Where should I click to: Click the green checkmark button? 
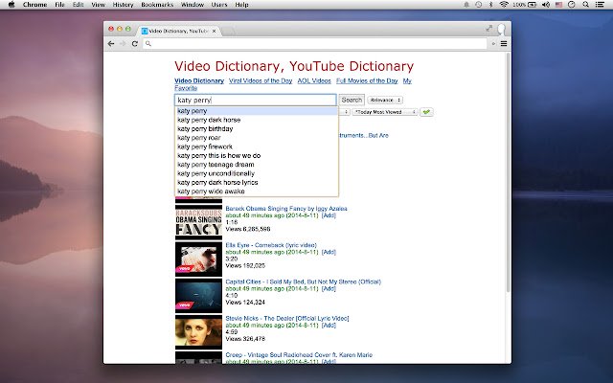coord(426,112)
